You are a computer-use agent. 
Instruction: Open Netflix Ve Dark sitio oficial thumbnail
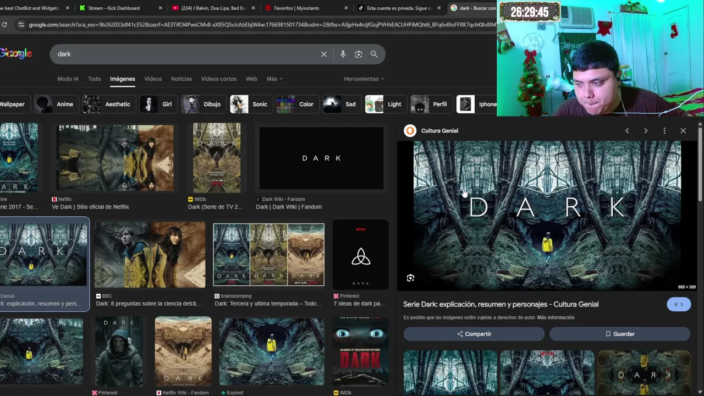click(115, 158)
